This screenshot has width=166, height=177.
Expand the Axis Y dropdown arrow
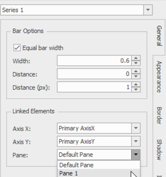point(136,141)
